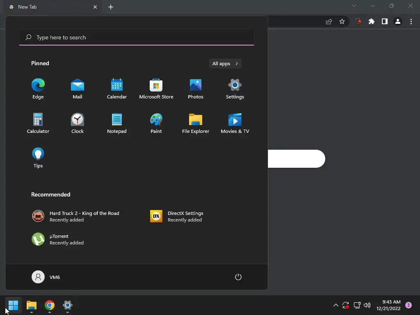Open File Explorer from the taskbar
The height and width of the screenshot is (315, 420).
(x=31, y=305)
